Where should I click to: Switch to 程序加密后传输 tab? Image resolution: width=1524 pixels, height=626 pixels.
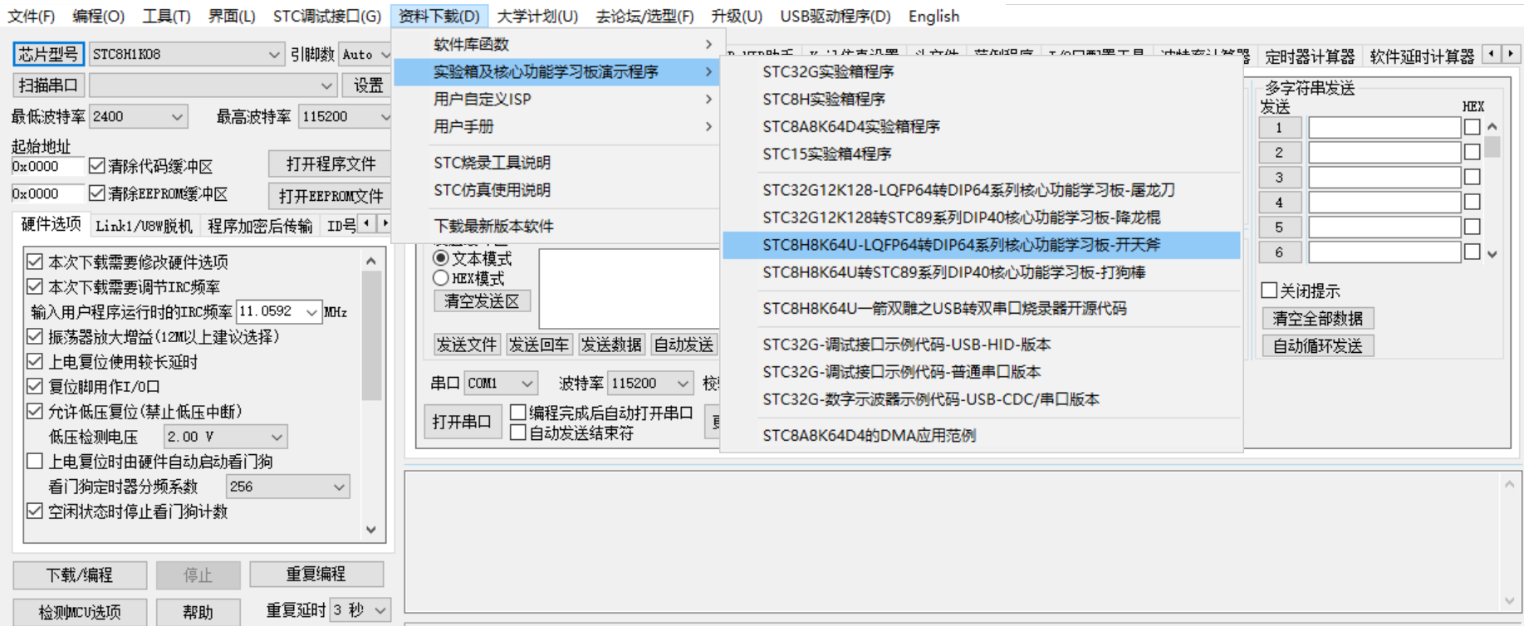[x=260, y=226]
